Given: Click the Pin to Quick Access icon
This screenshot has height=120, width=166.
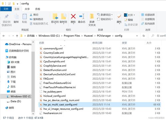Looking at the screenshot, I should click(7, 17).
